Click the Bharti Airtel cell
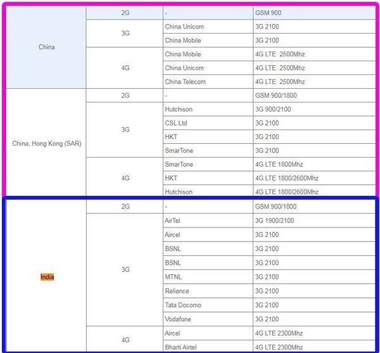This screenshot has height=353, width=380. click(x=208, y=347)
